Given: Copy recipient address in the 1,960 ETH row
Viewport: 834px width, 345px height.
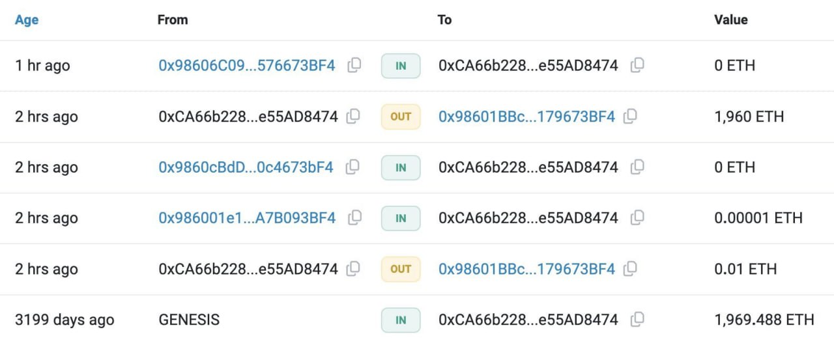Looking at the screenshot, I should pos(630,117).
